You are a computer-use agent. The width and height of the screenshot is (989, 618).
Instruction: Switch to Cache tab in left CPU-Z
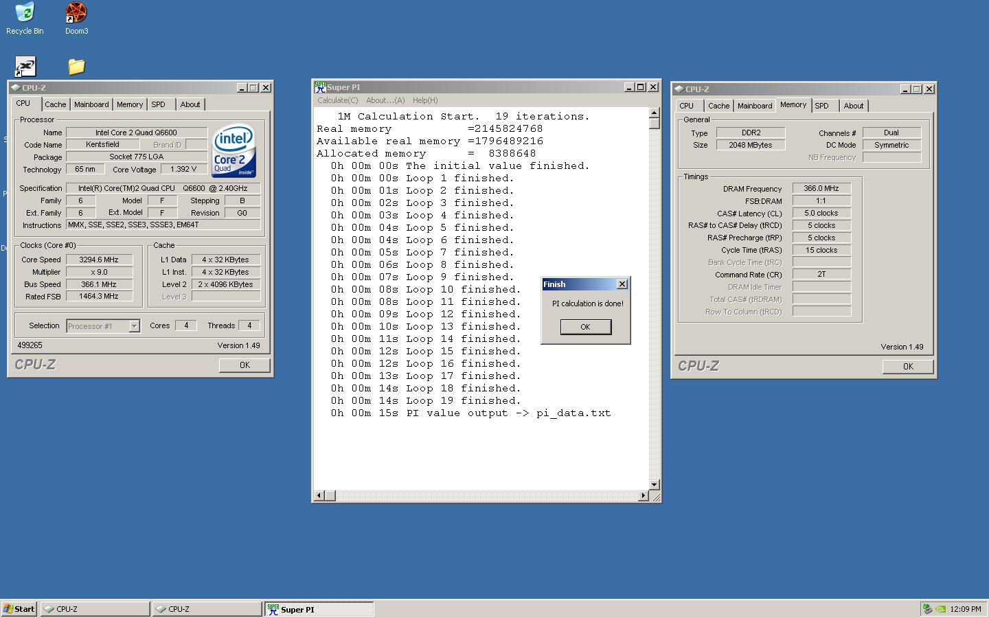click(56, 104)
